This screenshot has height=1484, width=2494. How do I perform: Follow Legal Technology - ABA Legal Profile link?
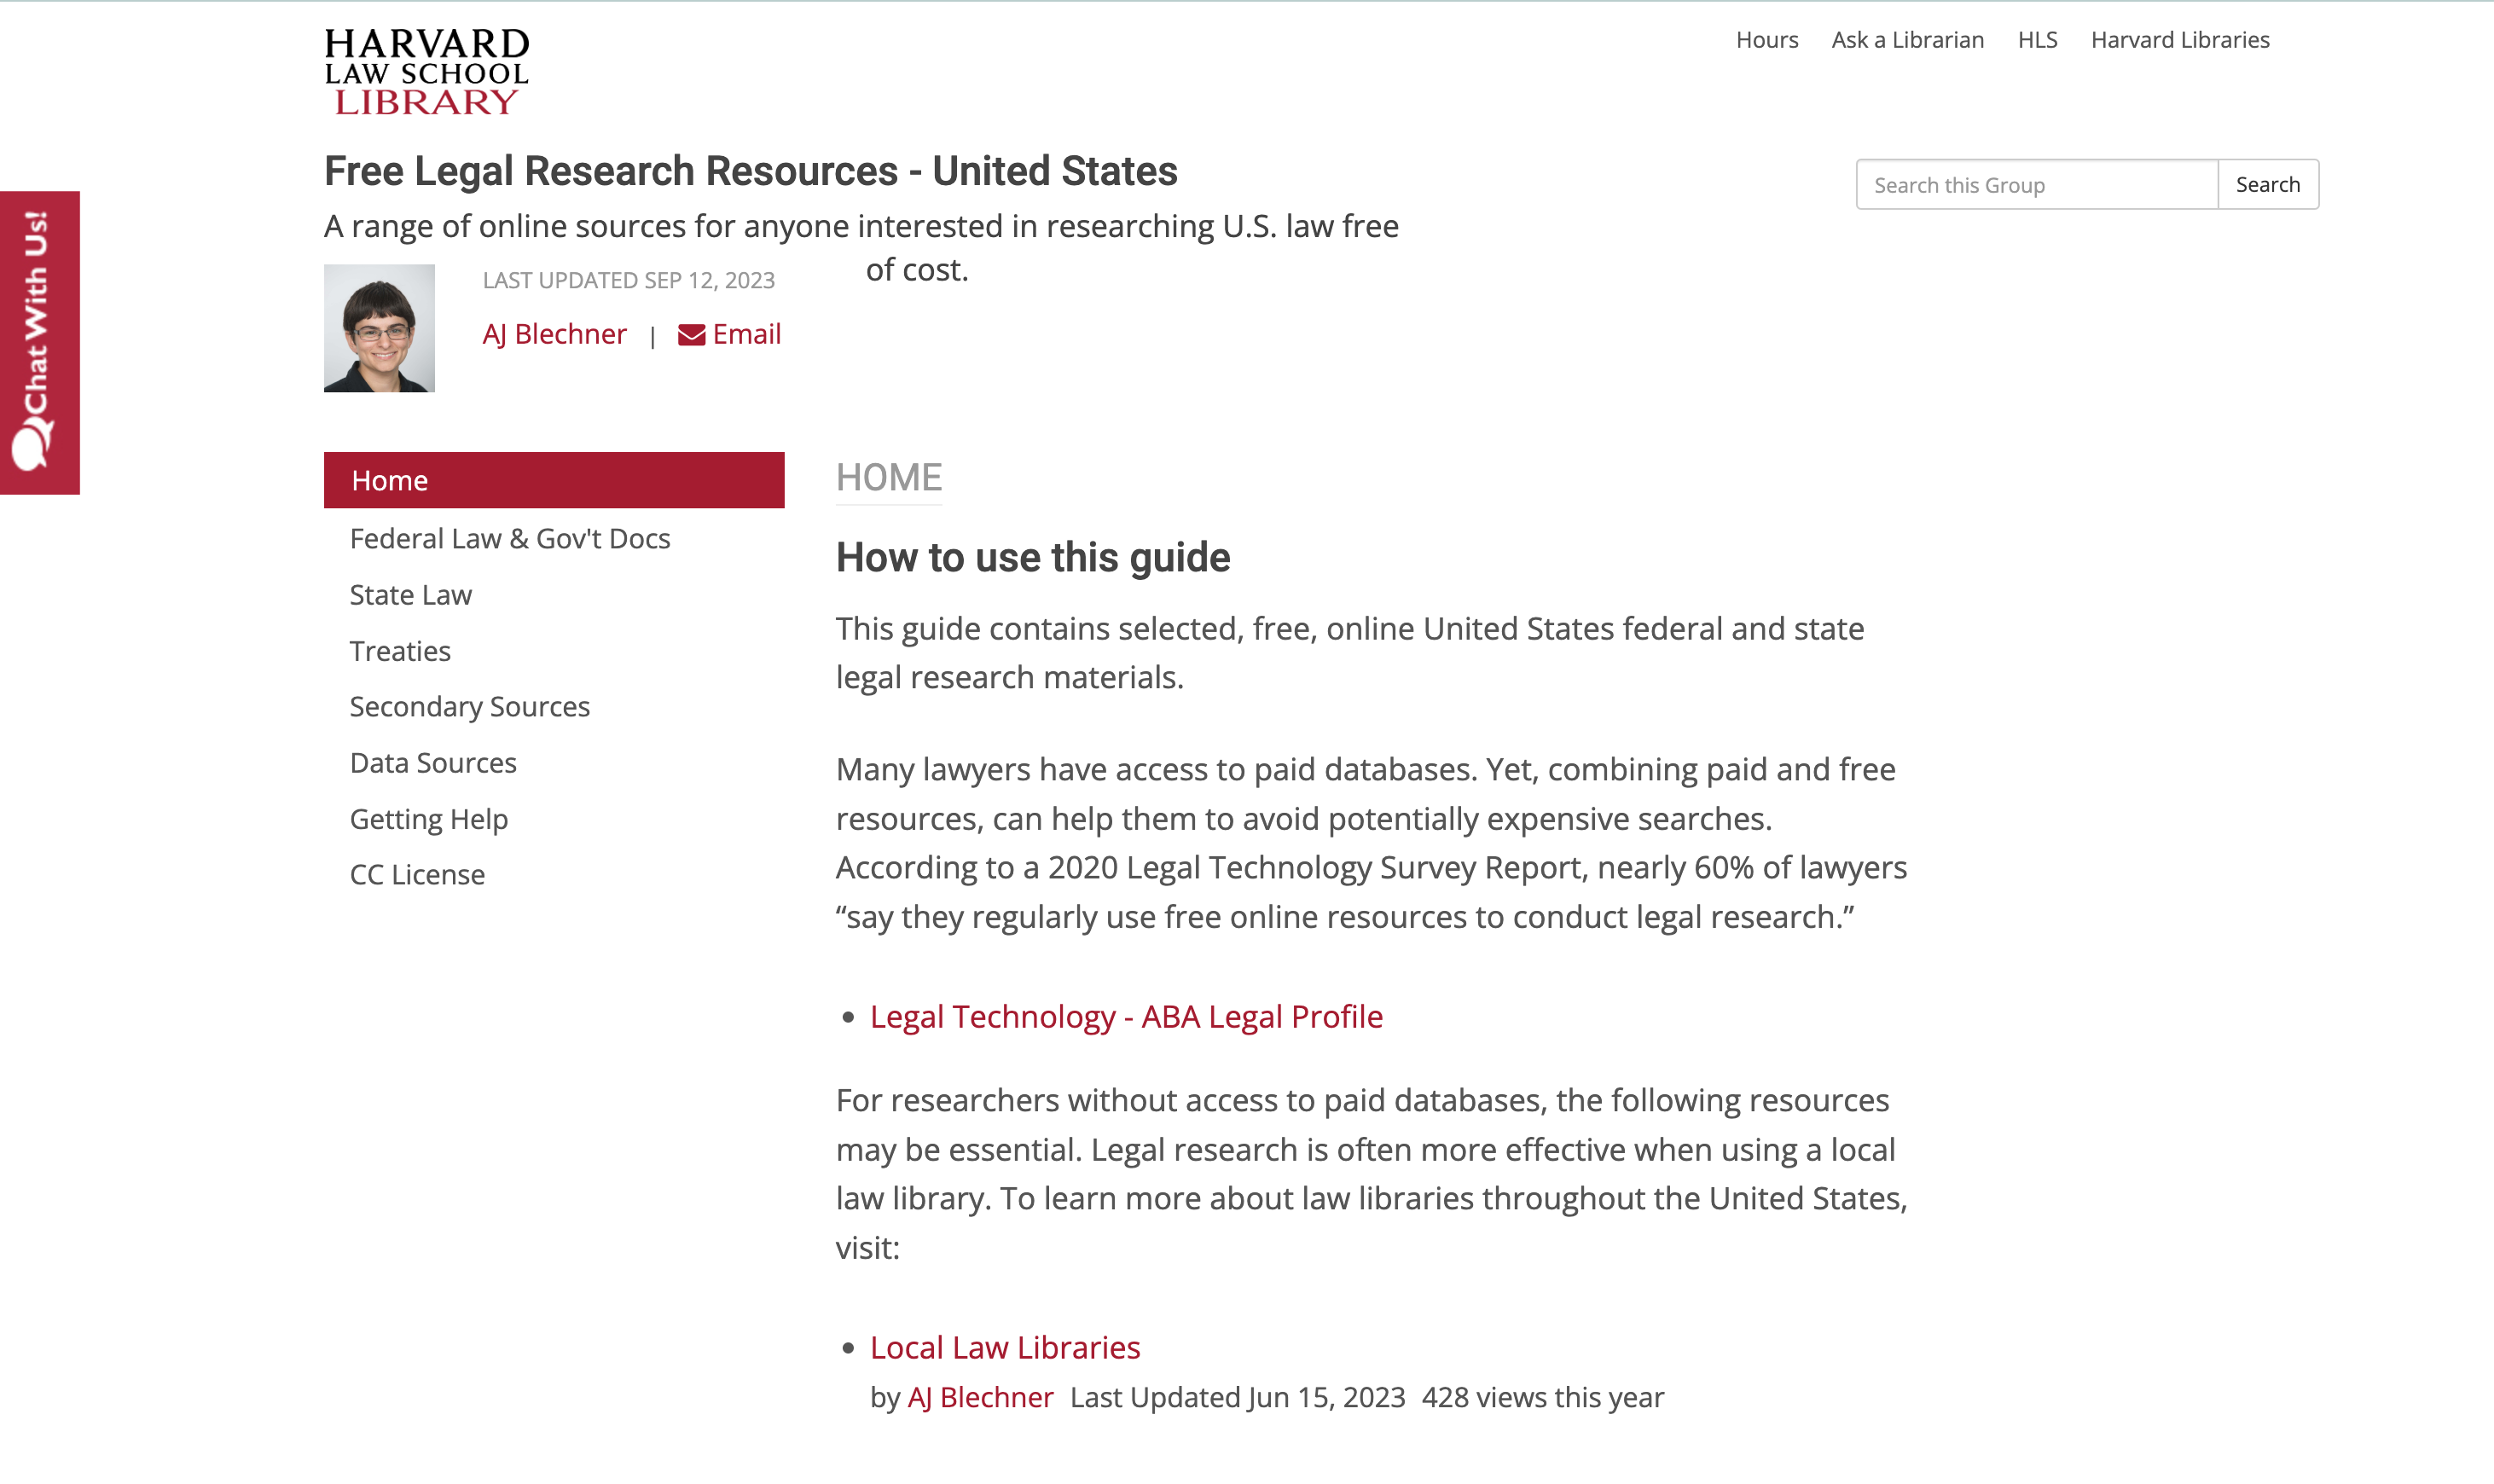(x=1126, y=1017)
